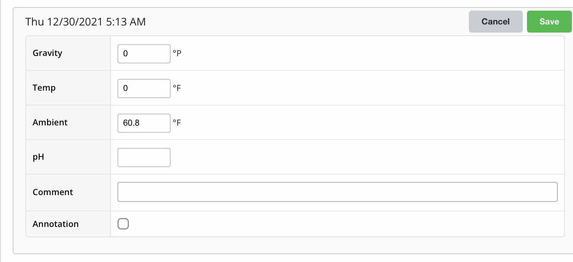The width and height of the screenshot is (573, 262).
Task: Click the weekday Thu in header
Action: (x=34, y=22)
